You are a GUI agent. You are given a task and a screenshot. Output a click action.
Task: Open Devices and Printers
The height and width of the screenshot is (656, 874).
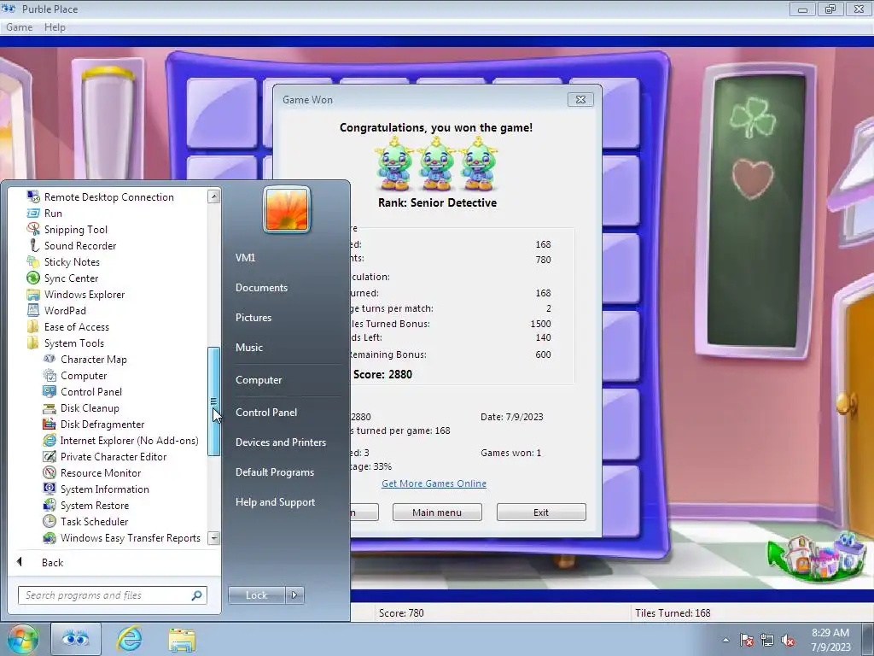click(x=280, y=442)
